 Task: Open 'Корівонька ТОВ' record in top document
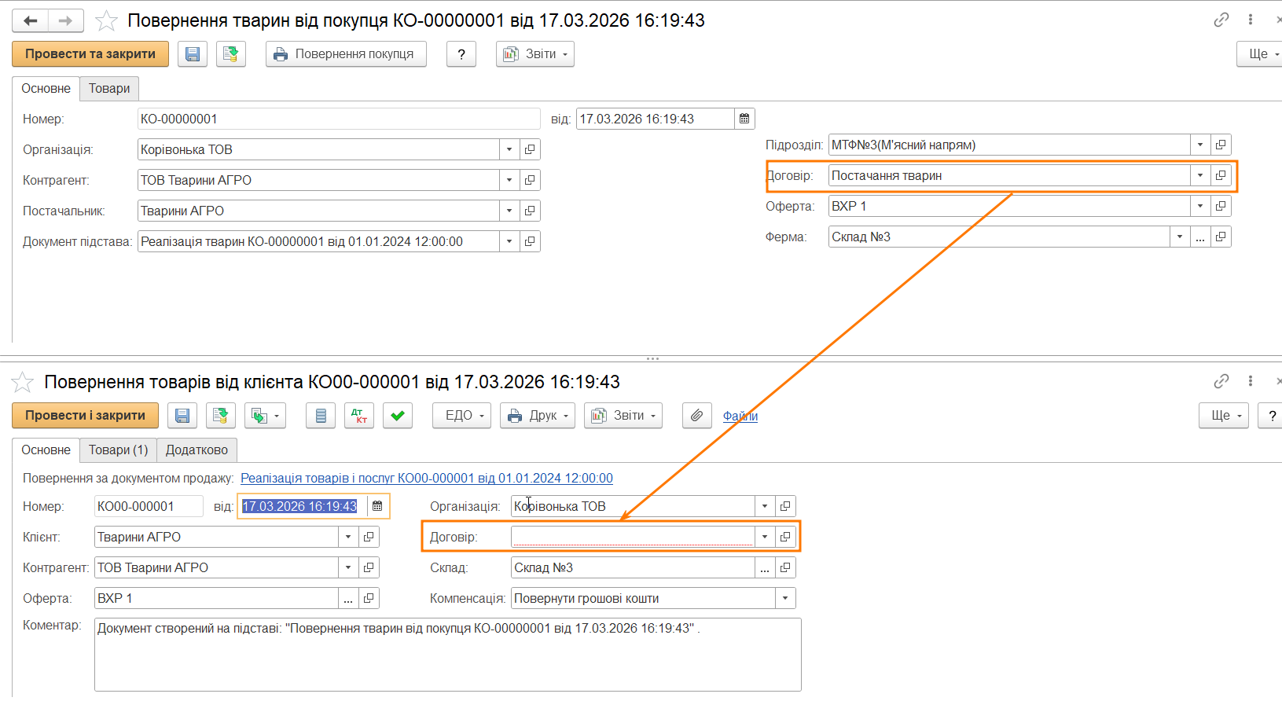pos(530,149)
